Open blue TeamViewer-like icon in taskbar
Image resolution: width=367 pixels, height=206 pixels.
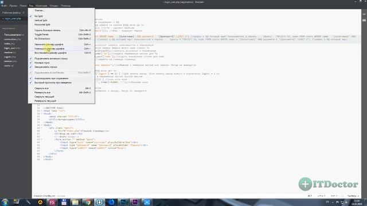[x=147, y=202]
